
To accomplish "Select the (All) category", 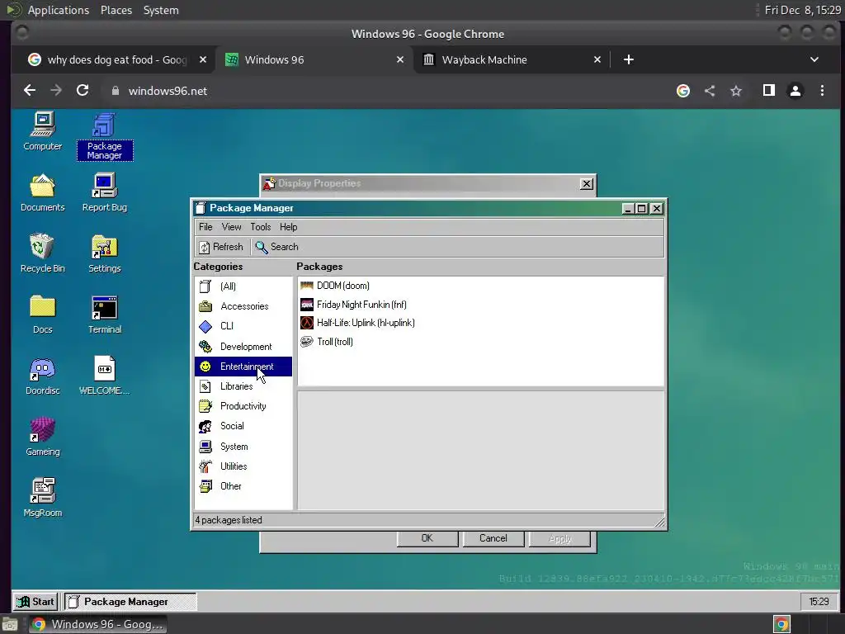I will click(x=243, y=286).
